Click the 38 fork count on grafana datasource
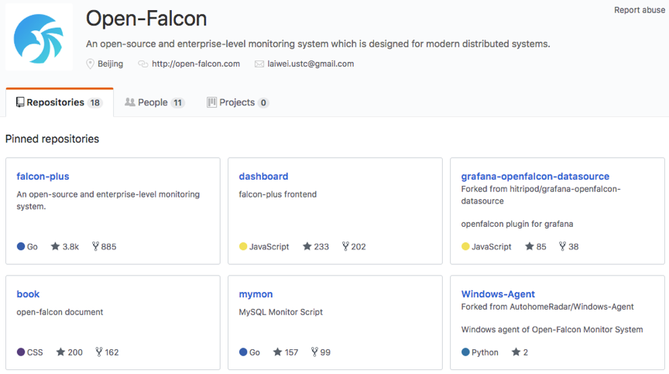Viewport: 669px width, 374px height. [x=574, y=246]
